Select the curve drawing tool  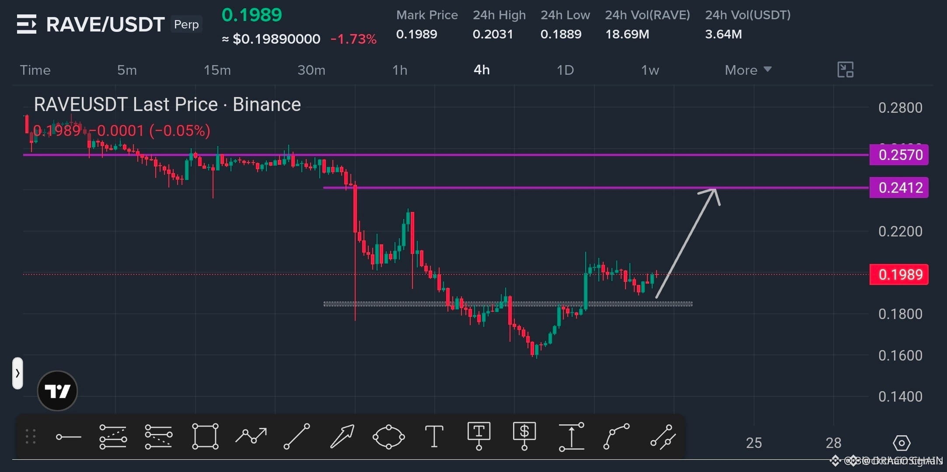(616, 436)
